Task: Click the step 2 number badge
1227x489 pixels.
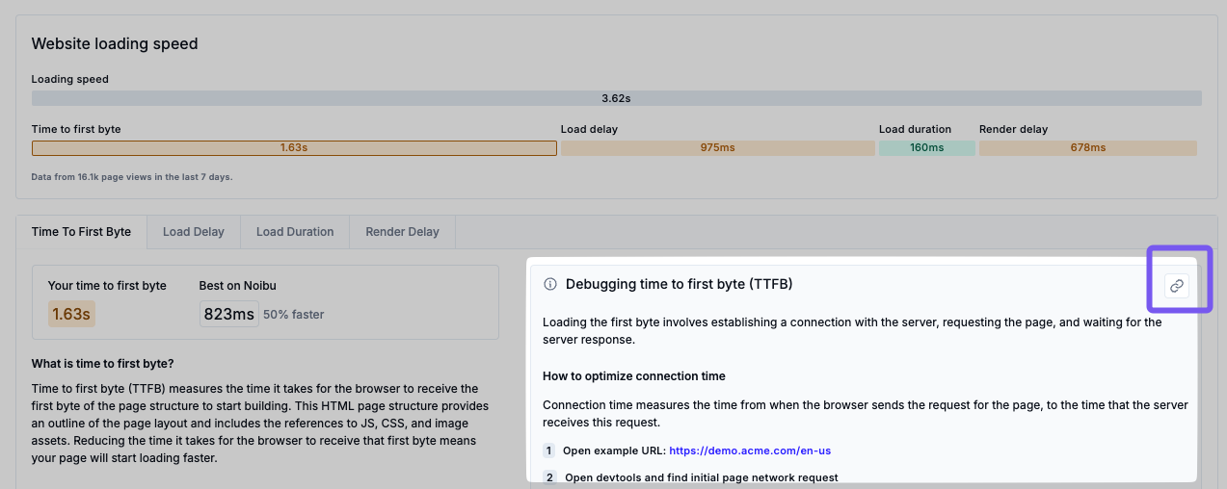Action: coord(549,476)
